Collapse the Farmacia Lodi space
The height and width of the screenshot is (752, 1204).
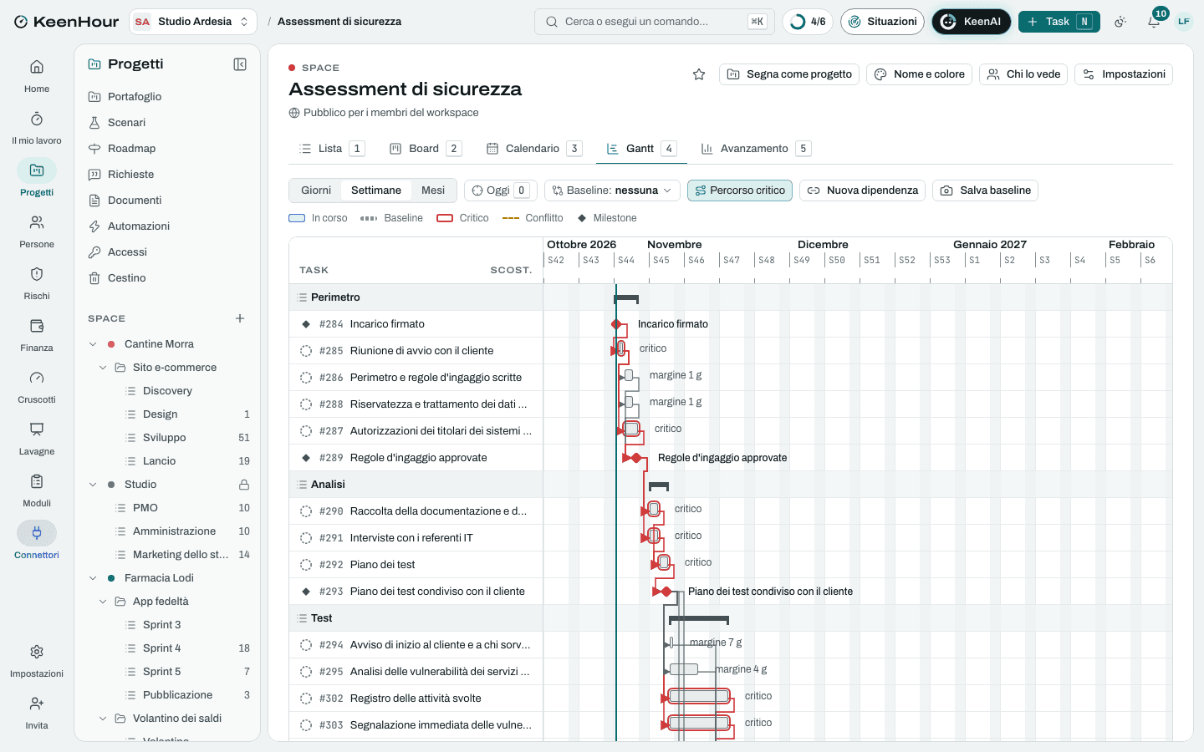(93, 578)
